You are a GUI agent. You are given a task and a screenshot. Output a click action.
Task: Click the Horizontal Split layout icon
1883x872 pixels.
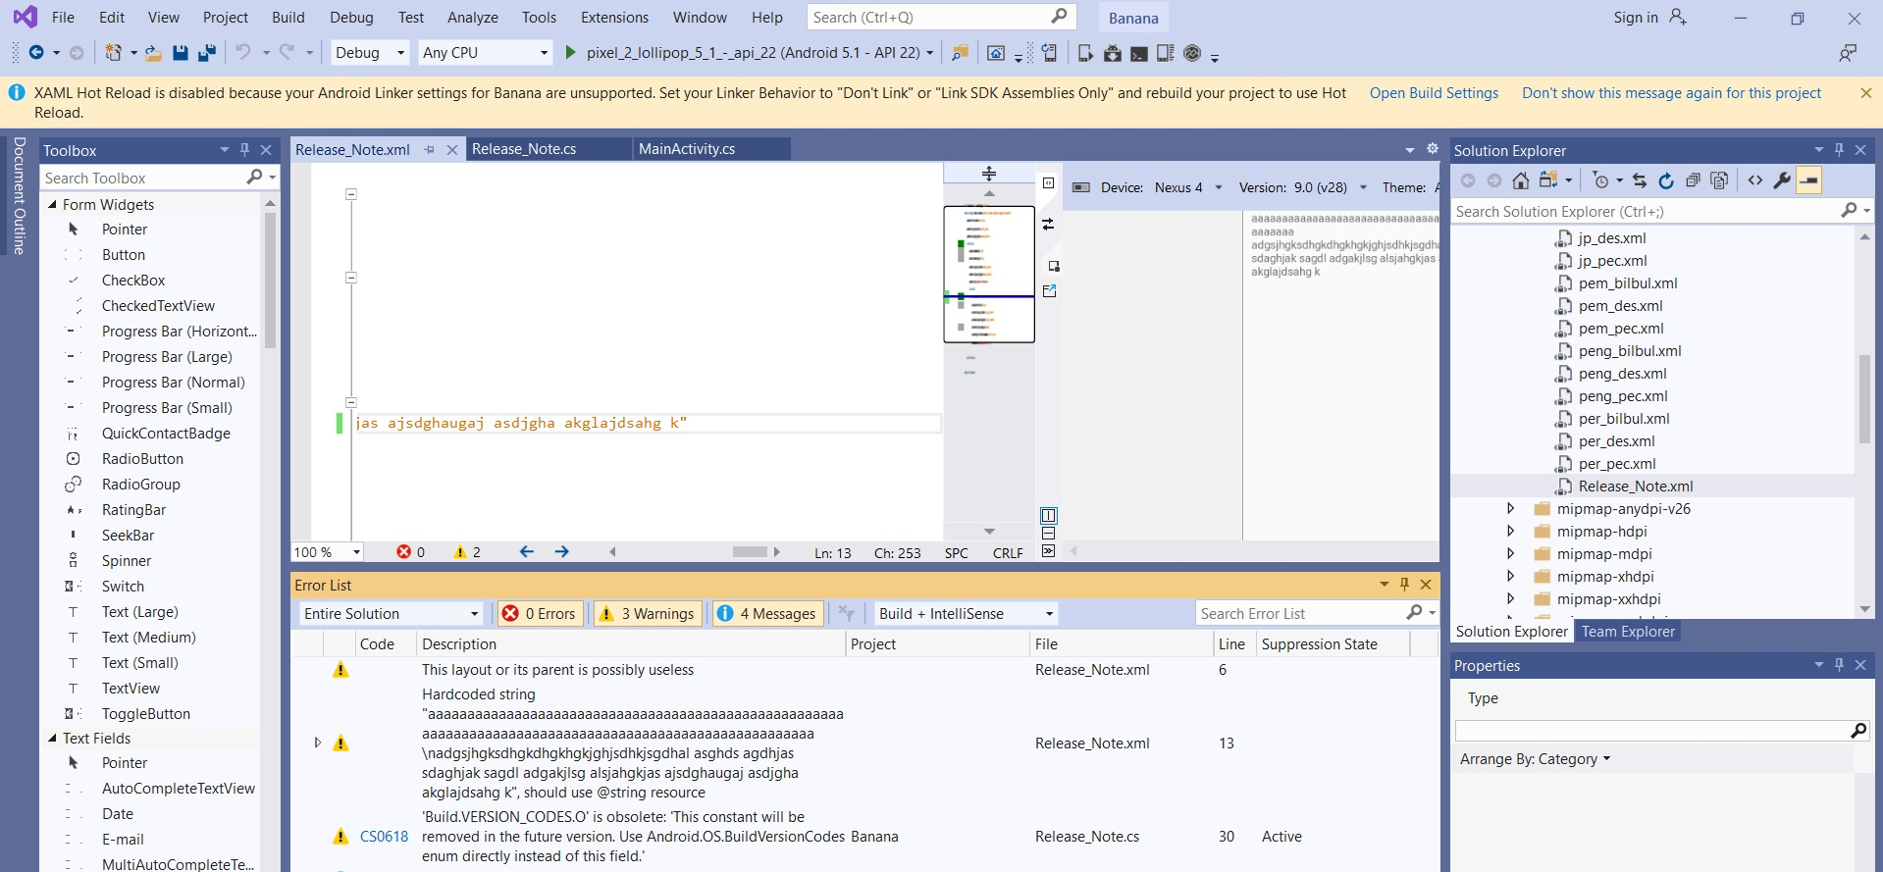(x=1049, y=534)
